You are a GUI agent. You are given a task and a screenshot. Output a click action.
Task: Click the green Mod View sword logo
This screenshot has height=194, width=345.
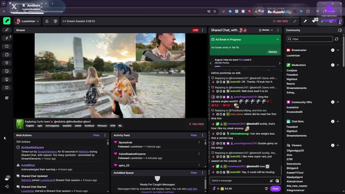pos(7,21)
